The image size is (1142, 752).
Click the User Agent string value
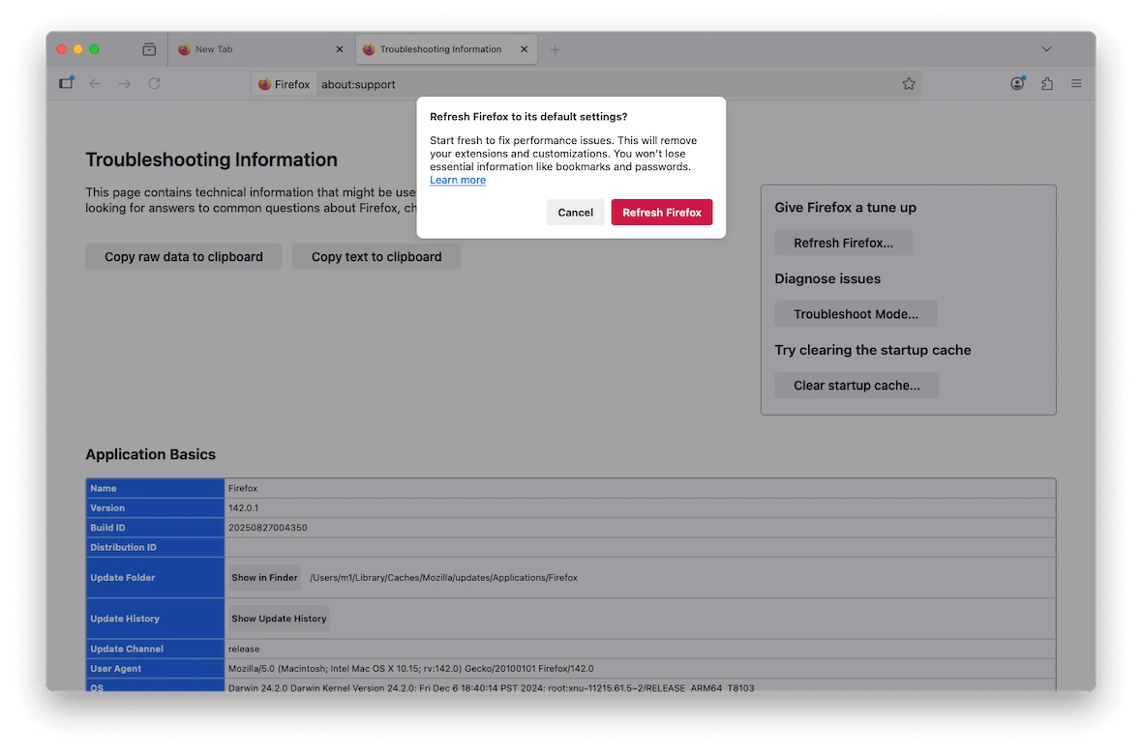tap(410, 668)
